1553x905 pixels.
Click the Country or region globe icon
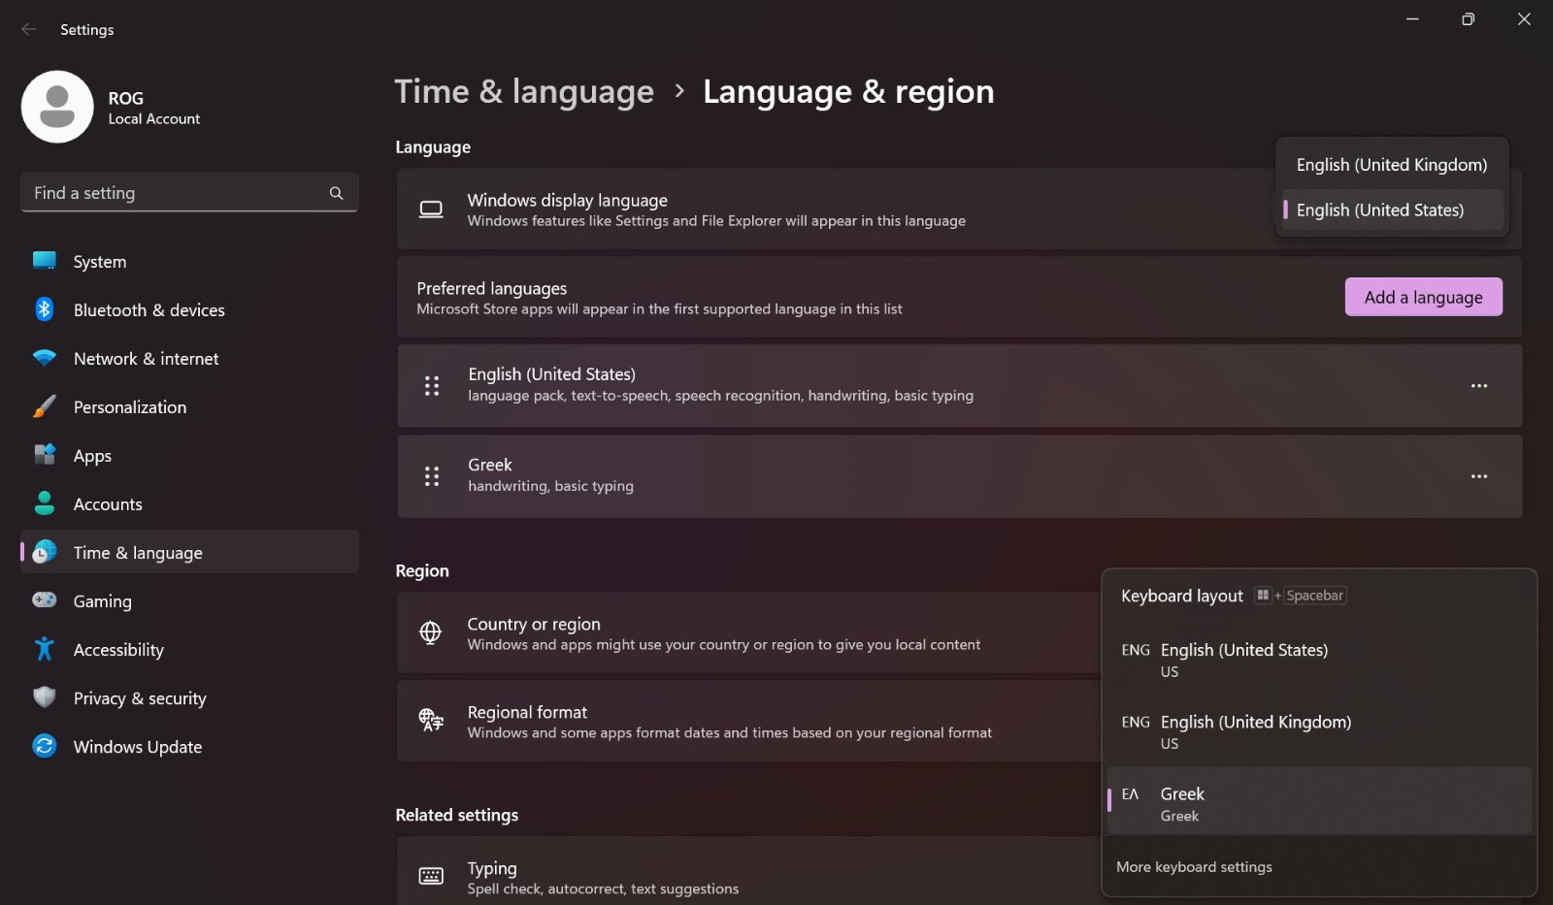coord(430,632)
